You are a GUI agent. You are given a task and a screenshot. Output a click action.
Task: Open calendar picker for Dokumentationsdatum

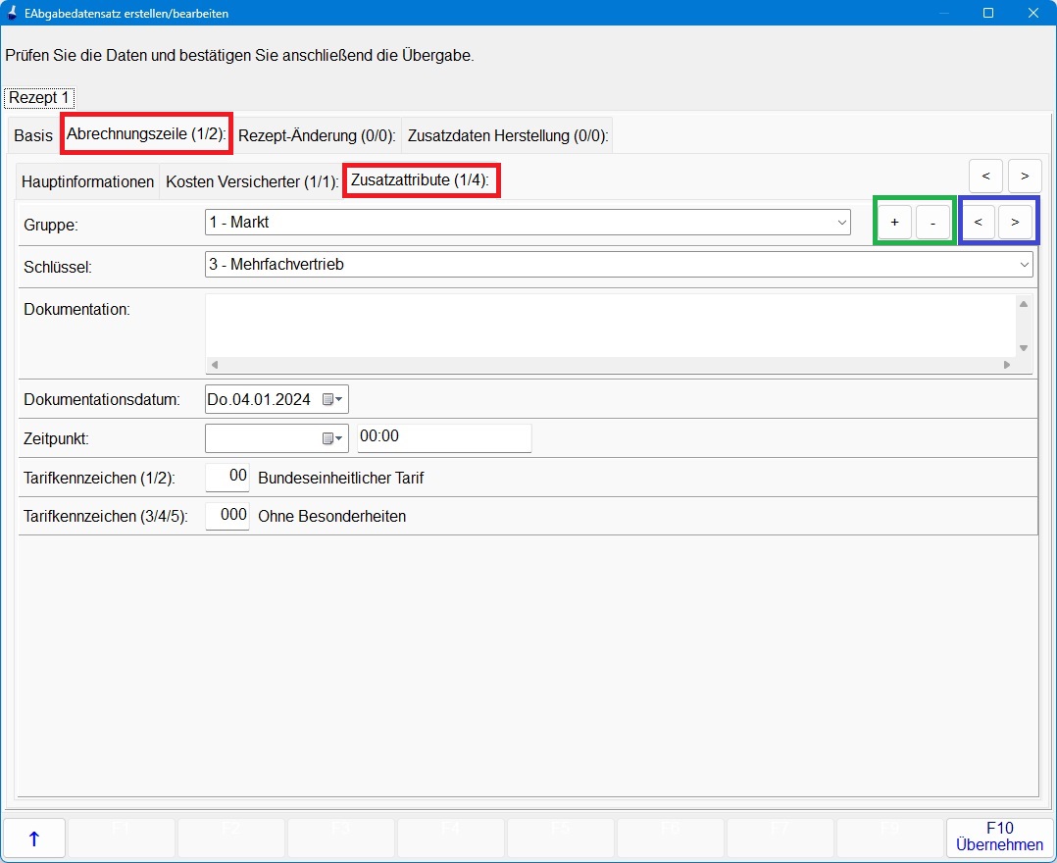pyautogui.click(x=331, y=399)
